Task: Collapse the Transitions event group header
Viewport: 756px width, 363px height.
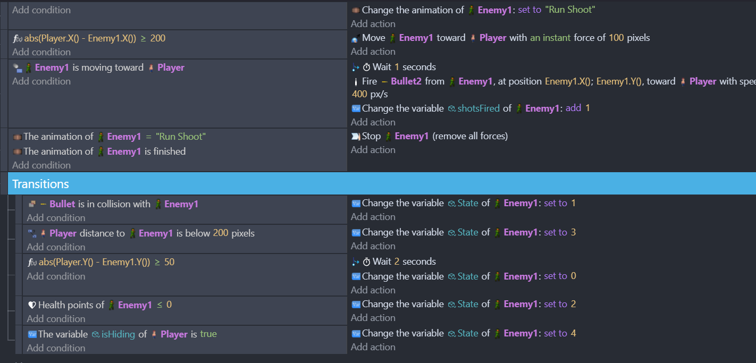Action: pyautogui.click(x=40, y=184)
